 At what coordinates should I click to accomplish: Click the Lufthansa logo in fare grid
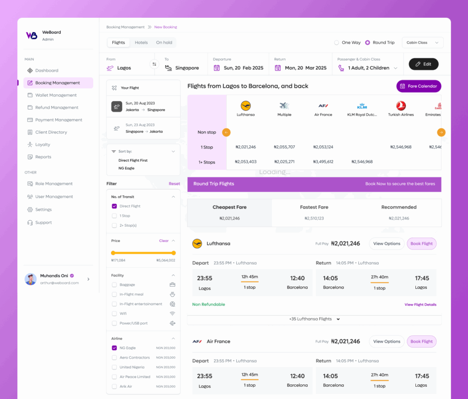(246, 106)
